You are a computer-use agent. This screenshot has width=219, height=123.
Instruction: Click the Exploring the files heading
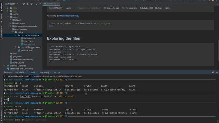(x=63, y=38)
